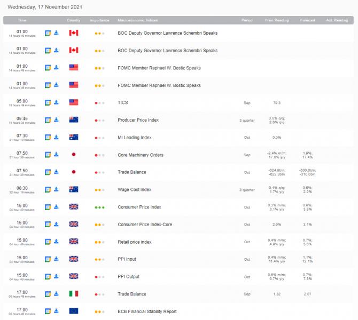Download the TICS event file
358x320 pixels.
pyautogui.click(x=56, y=102)
